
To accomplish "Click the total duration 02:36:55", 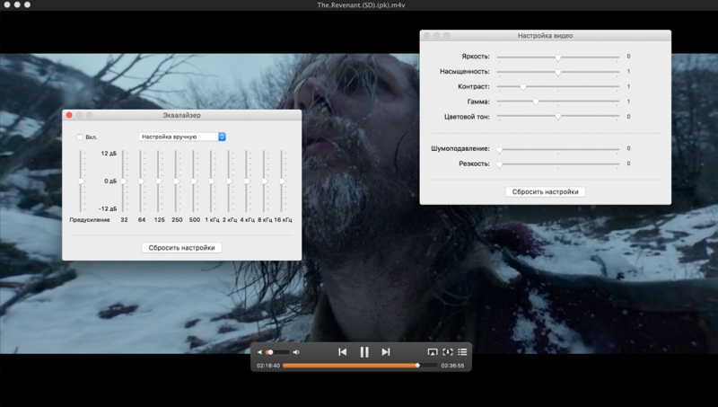I will pyautogui.click(x=452, y=366).
